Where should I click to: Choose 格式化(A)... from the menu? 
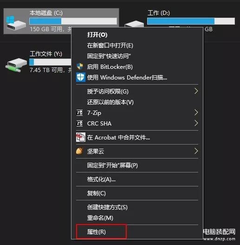[101, 179]
